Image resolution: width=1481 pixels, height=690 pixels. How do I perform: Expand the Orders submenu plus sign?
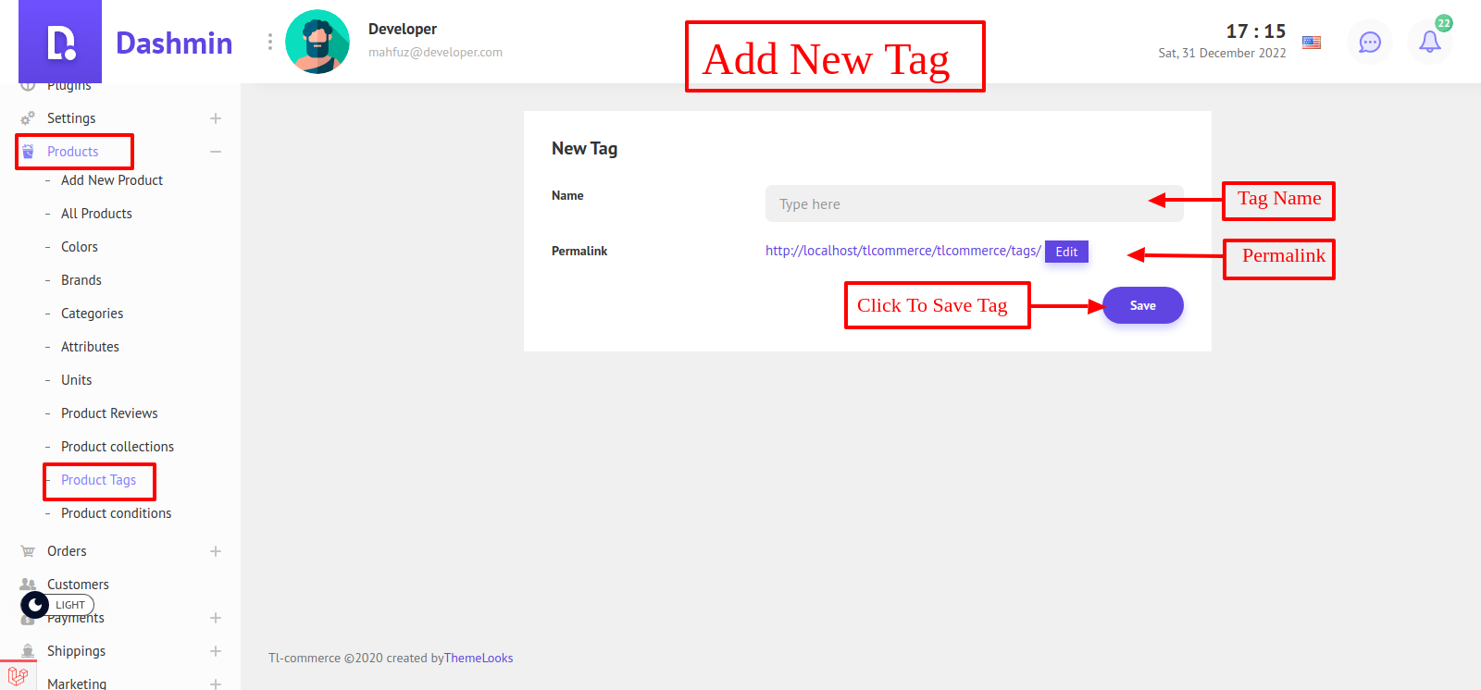tap(216, 551)
